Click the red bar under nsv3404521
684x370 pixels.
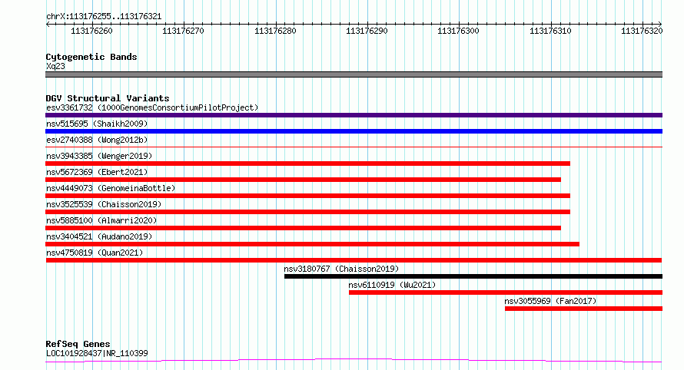tap(312, 244)
